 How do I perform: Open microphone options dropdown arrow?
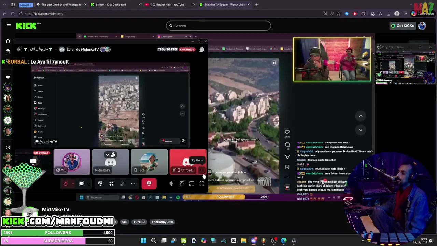[72, 184]
